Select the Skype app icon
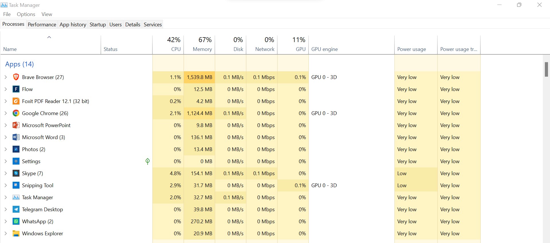The width and height of the screenshot is (550, 243). (x=16, y=173)
